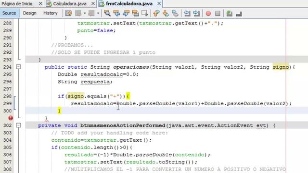Switch to Design view
This screenshot has width=308, height=173.
tap(30, 13)
